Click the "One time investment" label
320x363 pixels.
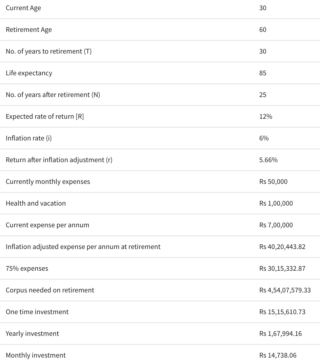point(37,312)
